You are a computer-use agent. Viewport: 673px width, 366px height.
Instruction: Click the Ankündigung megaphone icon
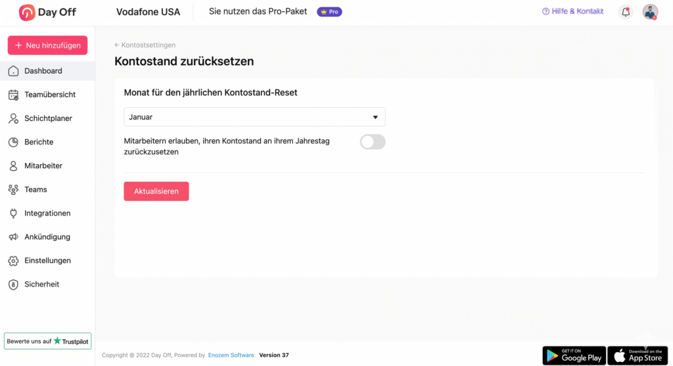point(13,237)
